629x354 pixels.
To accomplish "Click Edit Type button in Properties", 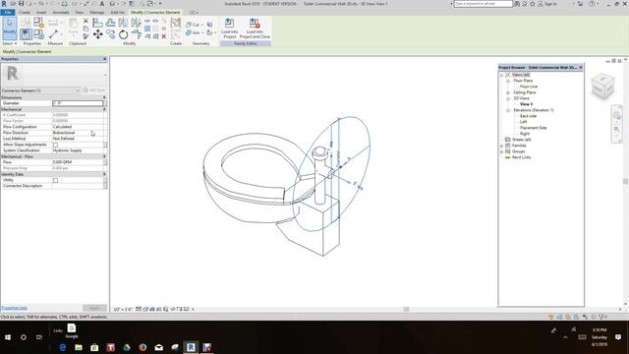I will (x=94, y=90).
